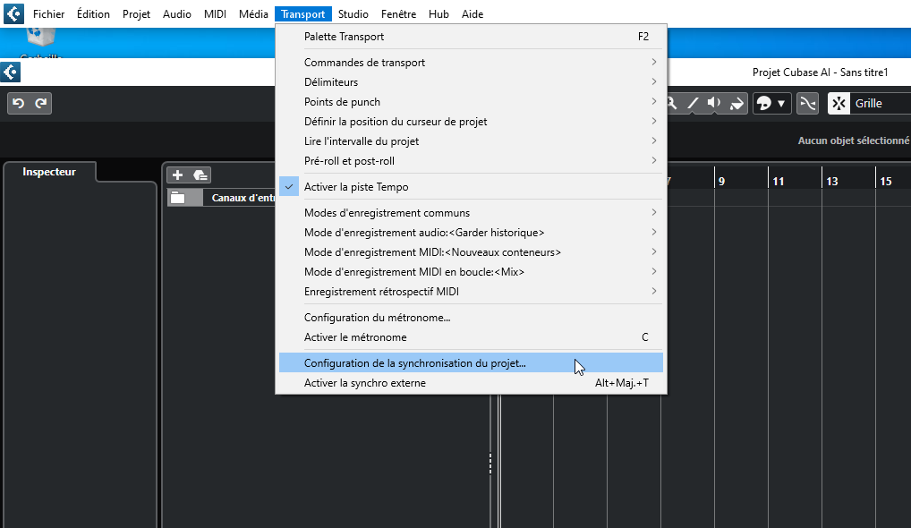Select the Color paint bucket tool
This screenshot has width=911, height=528.
tap(736, 103)
